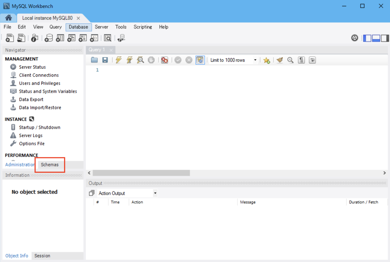Open Server Logs page
The height and width of the screenshot is (262, 390).
pos(26,136)
